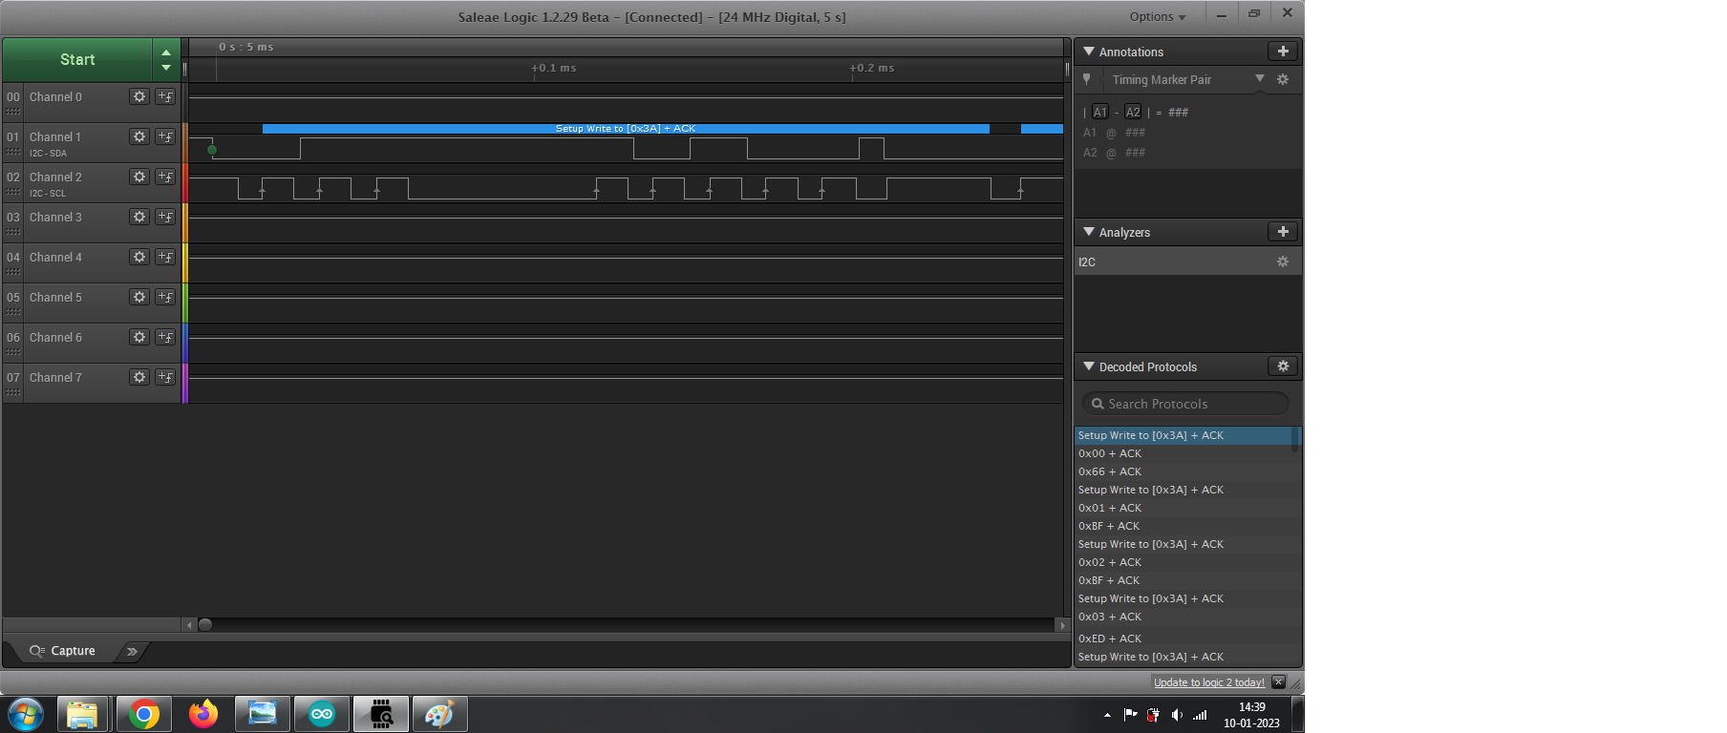Set trigger edge for Channel 7
Viewport: 1727px width, 733px height.
pos(165,377)
